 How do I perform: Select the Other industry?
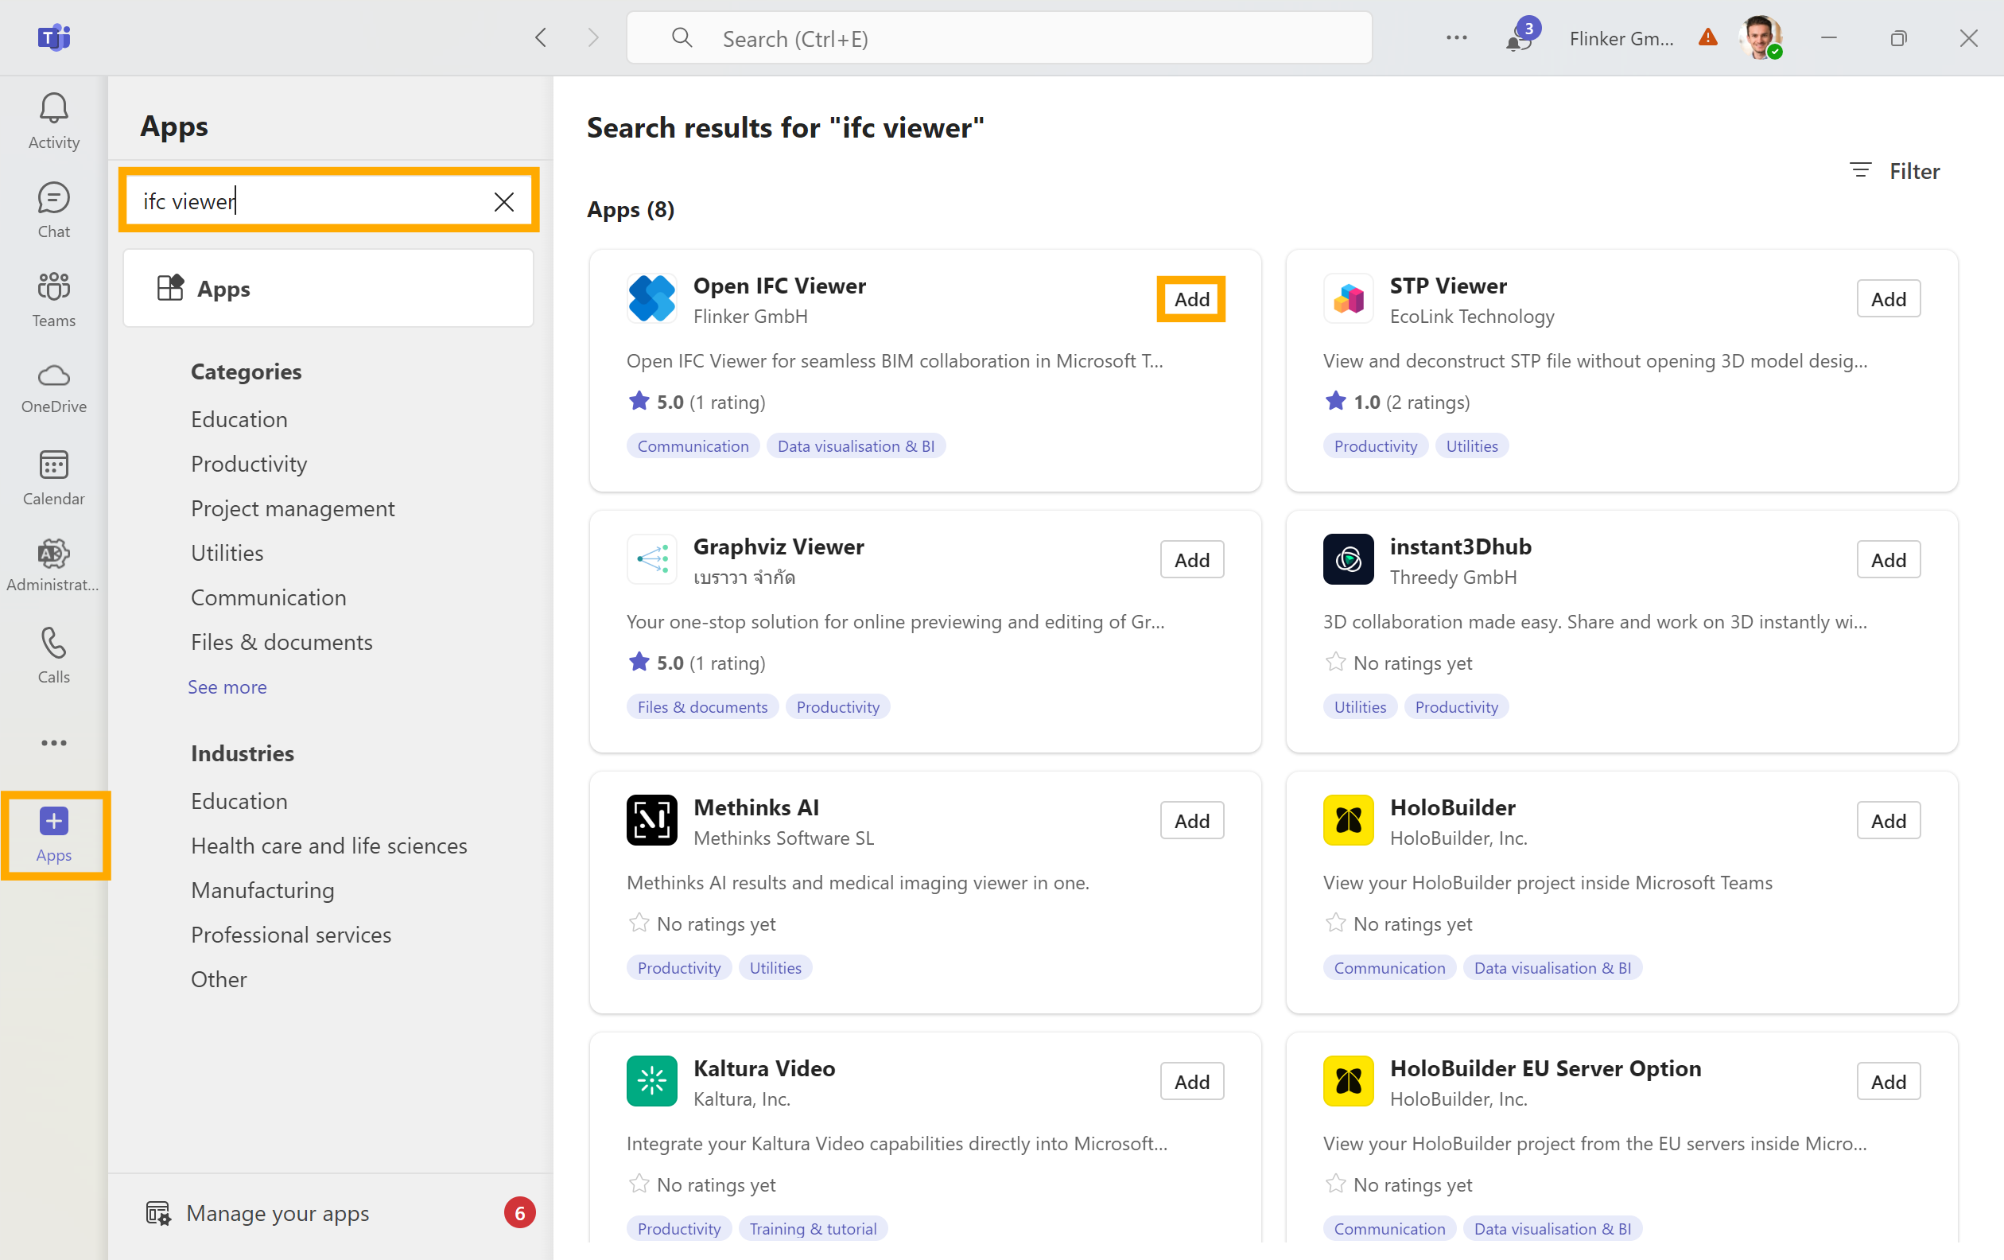(219, 978)
